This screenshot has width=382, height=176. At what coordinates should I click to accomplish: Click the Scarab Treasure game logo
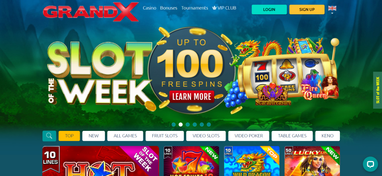coord(273,95)
